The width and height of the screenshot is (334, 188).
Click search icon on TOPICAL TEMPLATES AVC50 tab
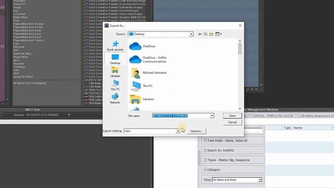296,115
